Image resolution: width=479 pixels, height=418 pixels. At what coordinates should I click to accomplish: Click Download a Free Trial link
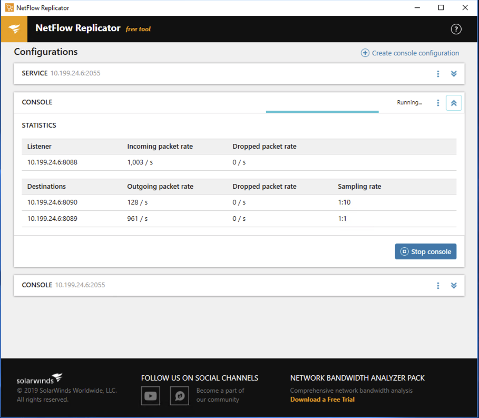pyautogui.click(x=322, y=400)
